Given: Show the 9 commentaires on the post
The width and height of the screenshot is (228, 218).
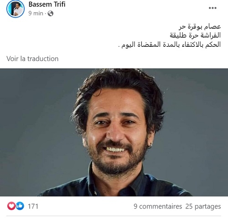Looking at the screenshot, I should [x=158, y=206].
